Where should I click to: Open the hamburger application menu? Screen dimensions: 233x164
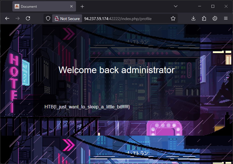point(226,18)
